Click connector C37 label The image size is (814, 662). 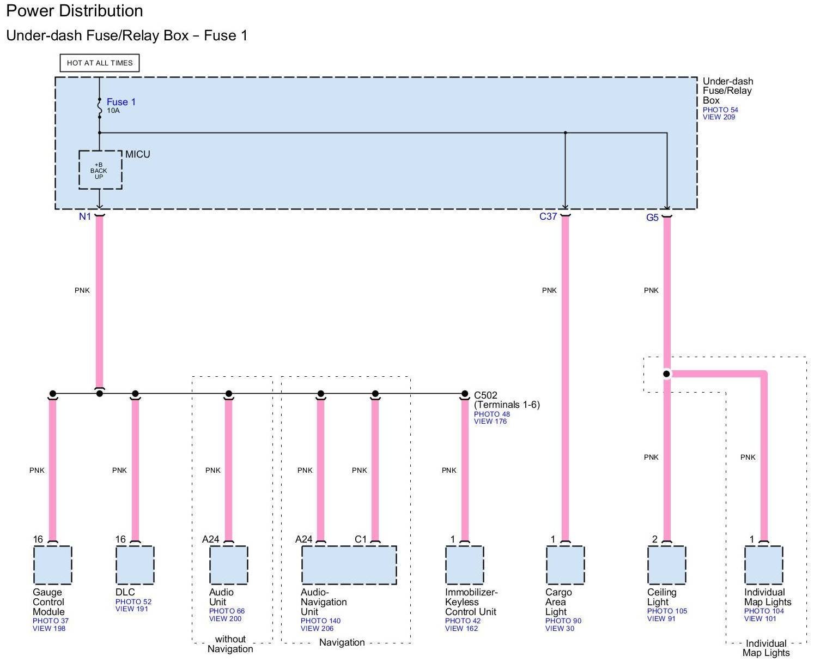pyautogui.click(x=548, y=216)
